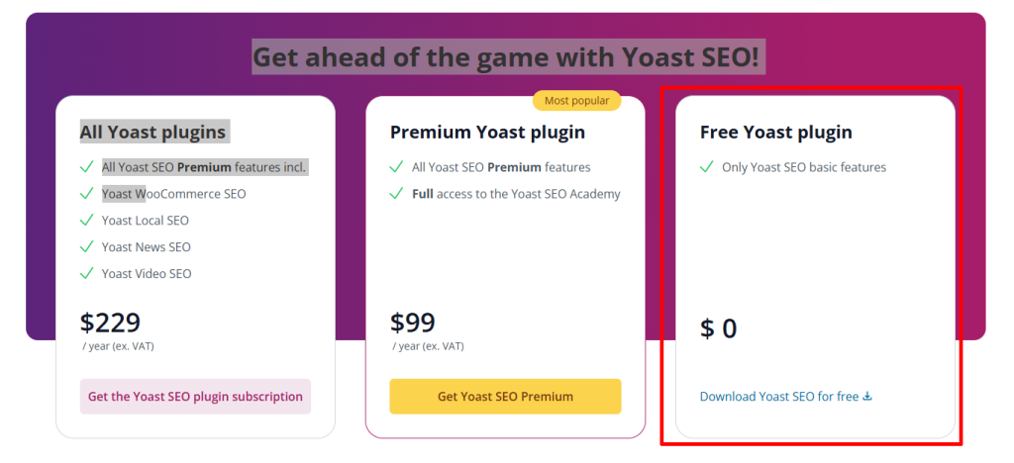Click the Most popular badge
This screenshot has width=1014, height=463.
[576, 101]
